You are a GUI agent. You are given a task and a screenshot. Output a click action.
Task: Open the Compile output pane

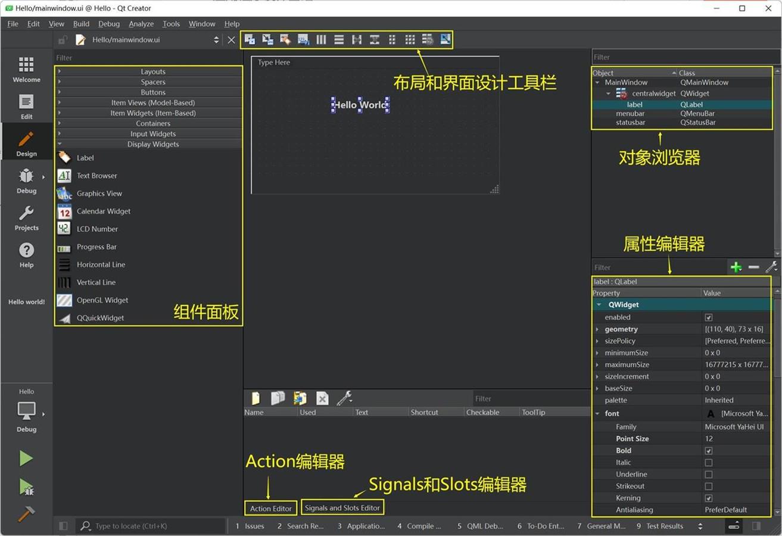tap(419, 526)
